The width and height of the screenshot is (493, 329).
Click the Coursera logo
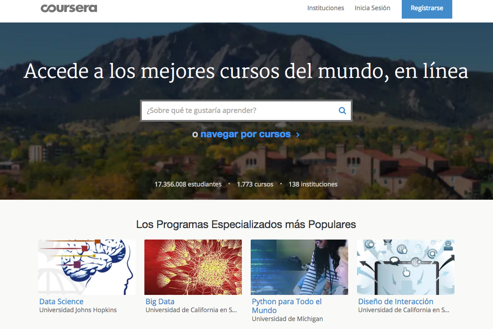pos(69,8)
